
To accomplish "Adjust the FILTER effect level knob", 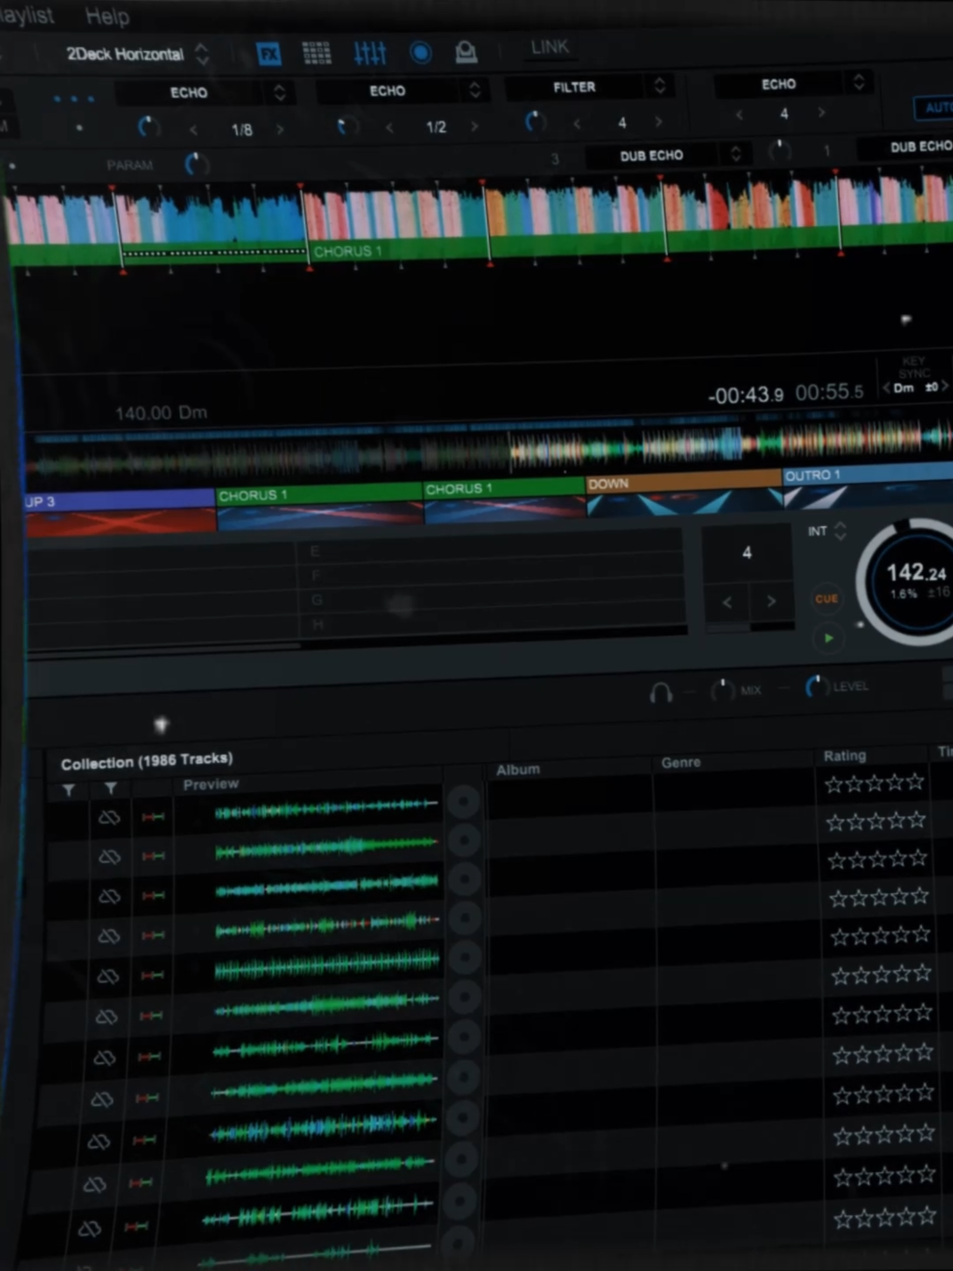I will pyautogui.click(x=535, y=121).
